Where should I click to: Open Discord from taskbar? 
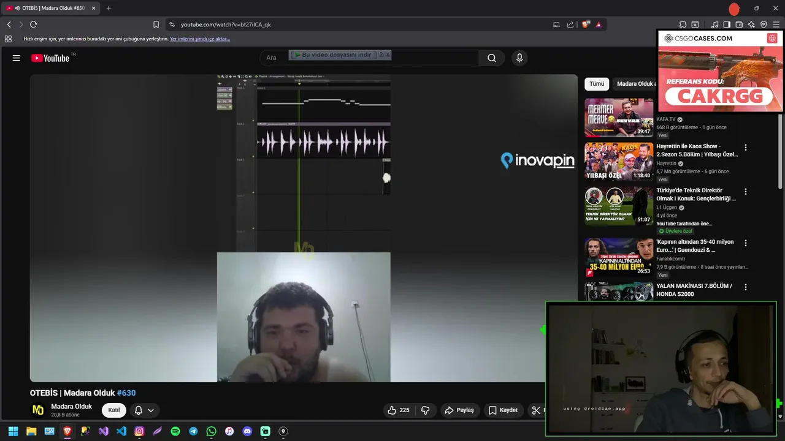tap(247, 431)
